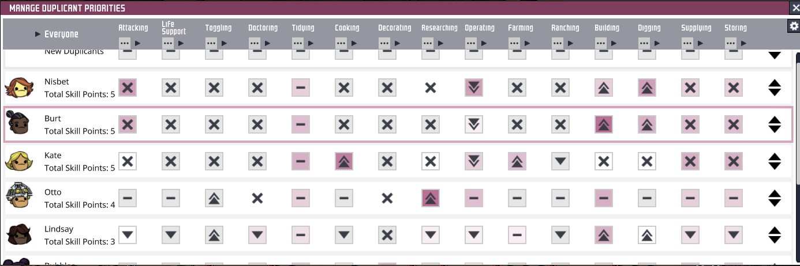Toggle Kate's Cooking priority box

click(x=344, y=161)
